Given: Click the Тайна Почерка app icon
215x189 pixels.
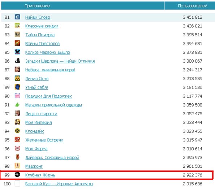Looking at the screenshot, I should tap(17, 35).
